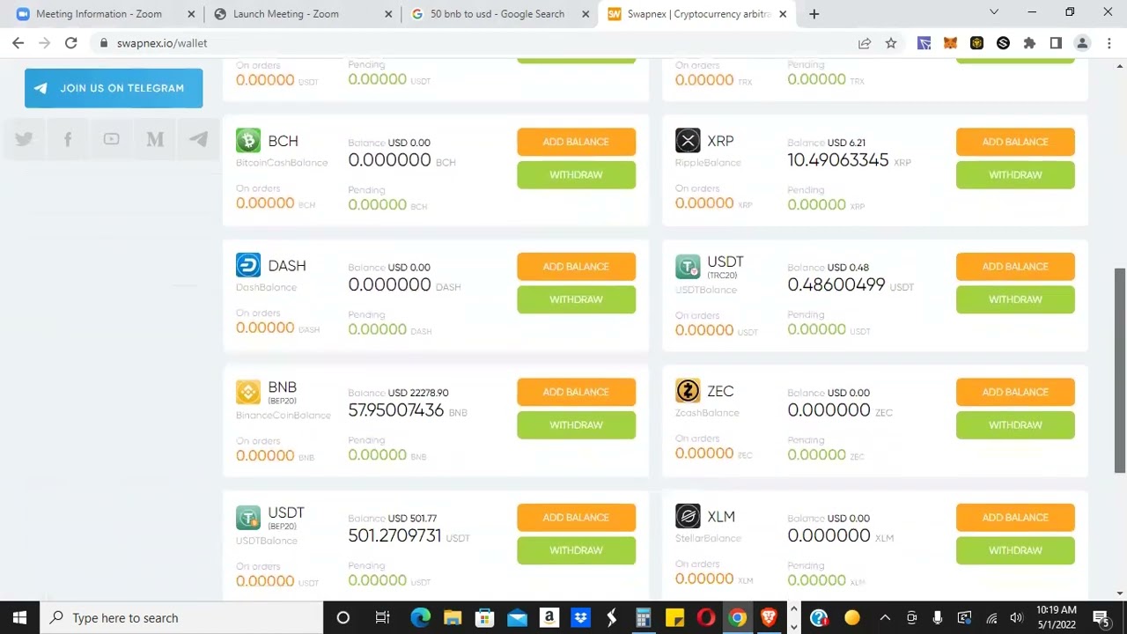Image resolution: width=1127 pixels, height=634 pixels.
Task: Click Withdraw for ZEC
Action: 1015,424
